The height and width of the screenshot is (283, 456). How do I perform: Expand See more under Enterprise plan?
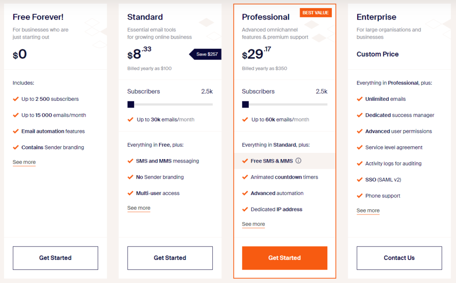pyautogui.click(x=368, y=211)
